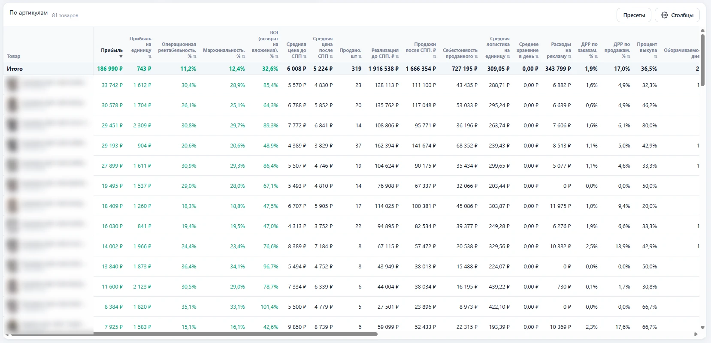The image size is (711, 343).
Task: Click the ROI value 101,4%
Action: (x=269, y=307)
